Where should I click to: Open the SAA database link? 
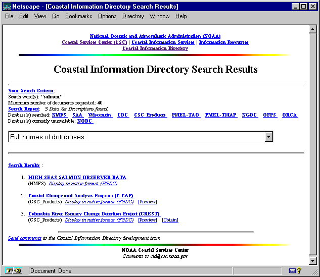pos(77,115)
